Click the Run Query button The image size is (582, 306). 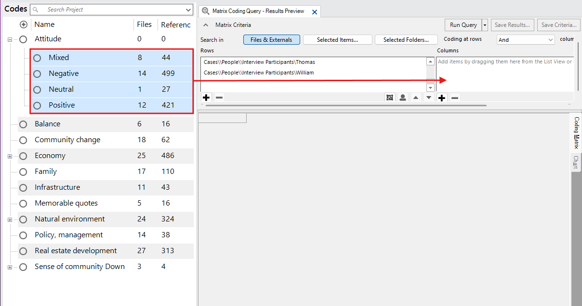coord(463,25)
